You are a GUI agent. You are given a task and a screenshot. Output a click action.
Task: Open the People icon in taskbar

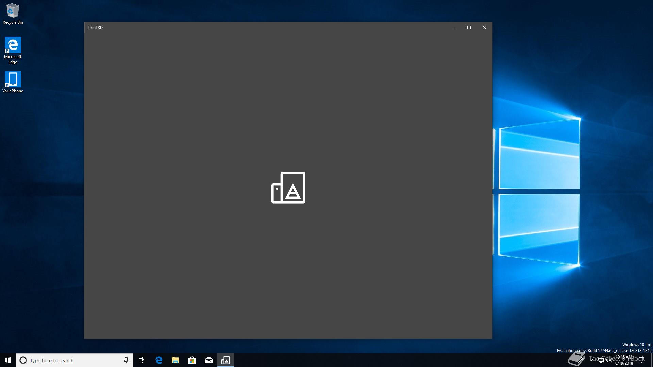coord(580,360)
